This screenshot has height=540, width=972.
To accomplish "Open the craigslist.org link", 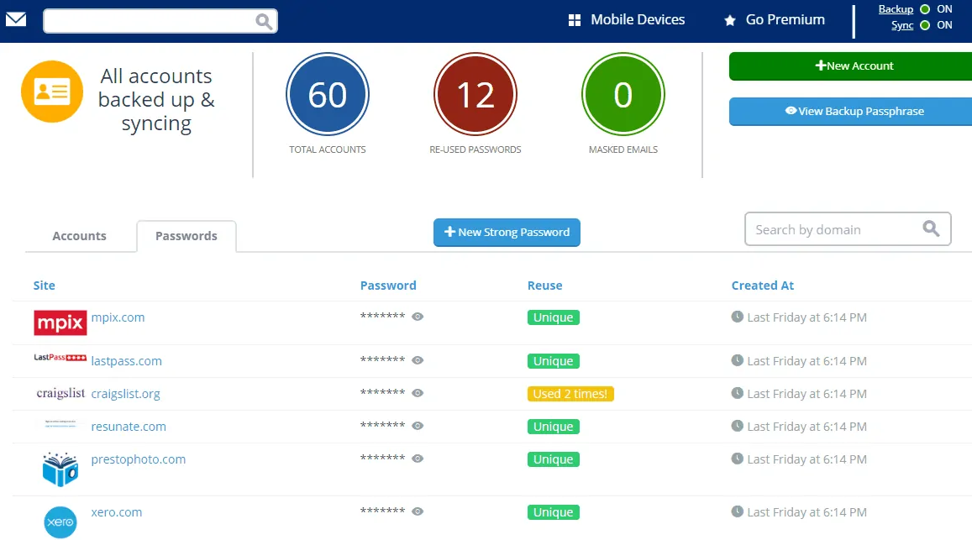I will [125, 394].
